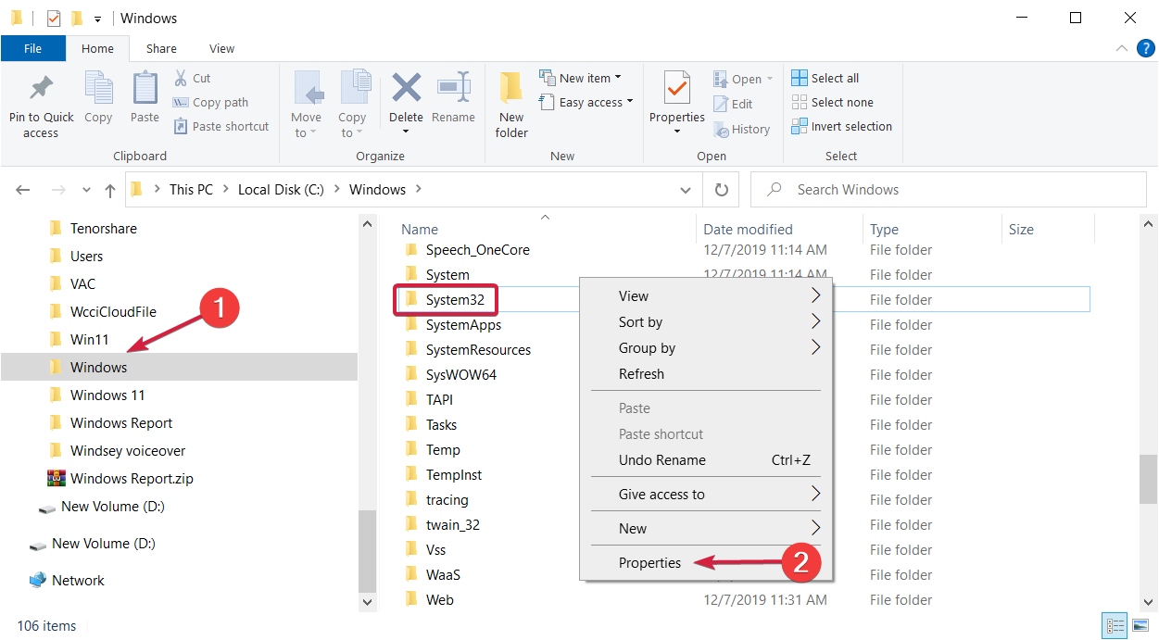Image resolution: width=1159 pixels, height=640 pixels.
Task: Switch to the Share tab
Action: (161, 48)
